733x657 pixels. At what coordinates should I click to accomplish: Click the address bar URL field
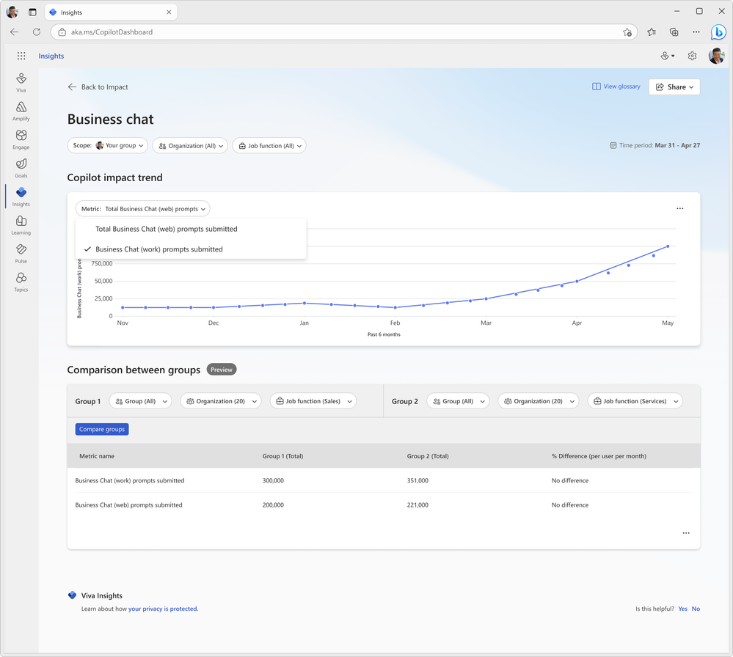tap(343, 32)
